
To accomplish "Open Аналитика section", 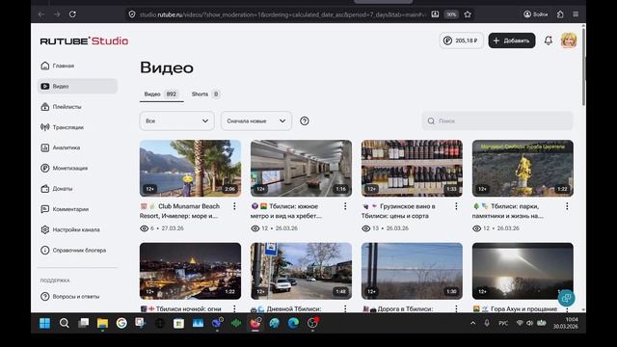I will [x=67, y=147].
